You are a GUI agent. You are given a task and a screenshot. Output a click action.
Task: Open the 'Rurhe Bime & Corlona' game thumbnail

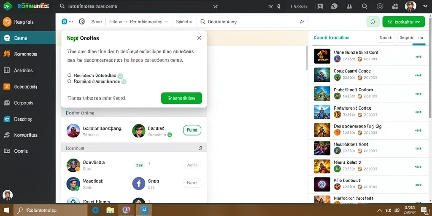click(x=322, y=93)
